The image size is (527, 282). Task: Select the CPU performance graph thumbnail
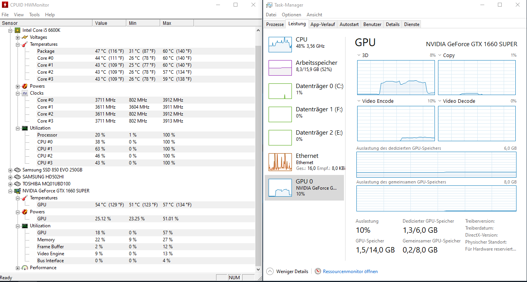coord(280,45)
